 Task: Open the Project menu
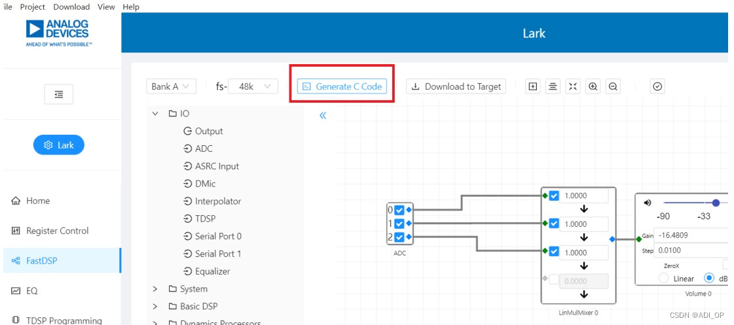33,7
